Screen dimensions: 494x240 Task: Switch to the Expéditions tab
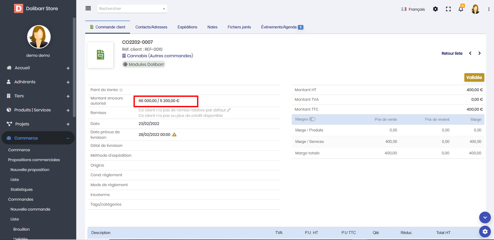coord(187,27)
